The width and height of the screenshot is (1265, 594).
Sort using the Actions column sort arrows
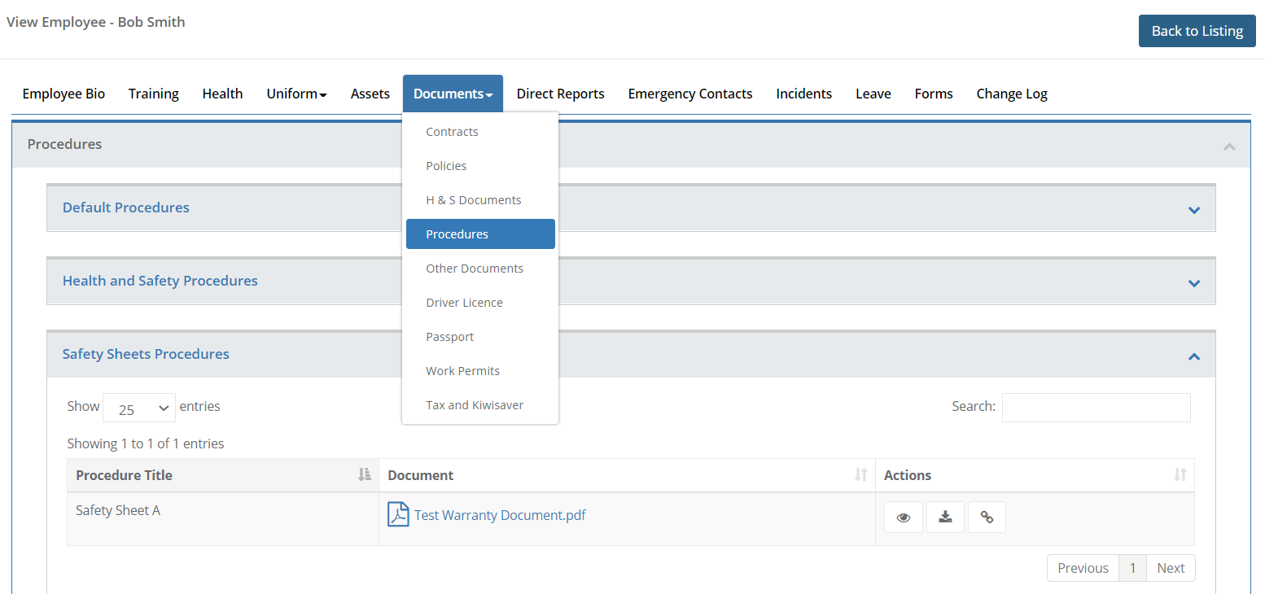pyautogui.click(x=1180, y=474)
